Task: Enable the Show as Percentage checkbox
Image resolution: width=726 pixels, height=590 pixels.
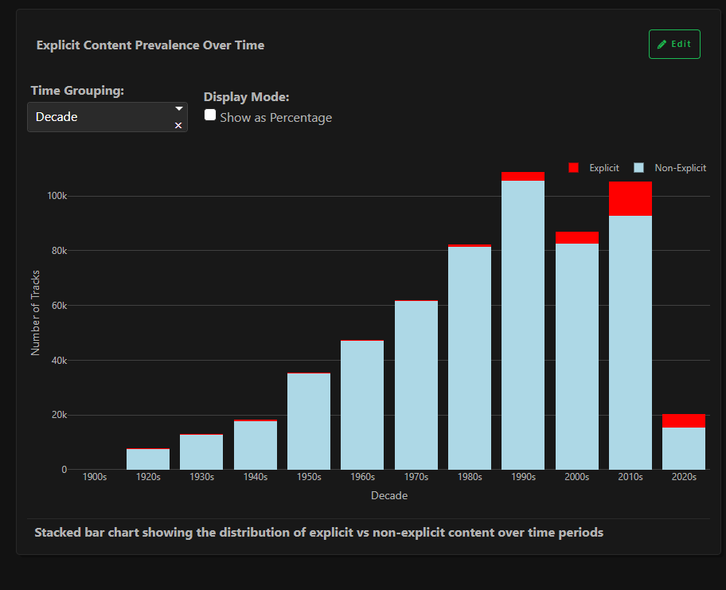Action: (210, 115)
